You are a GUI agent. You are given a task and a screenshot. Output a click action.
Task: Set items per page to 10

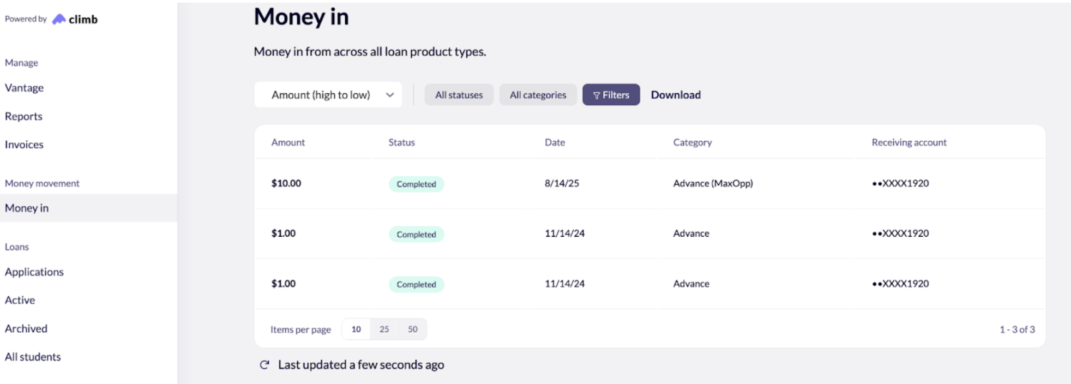point(356,329)
